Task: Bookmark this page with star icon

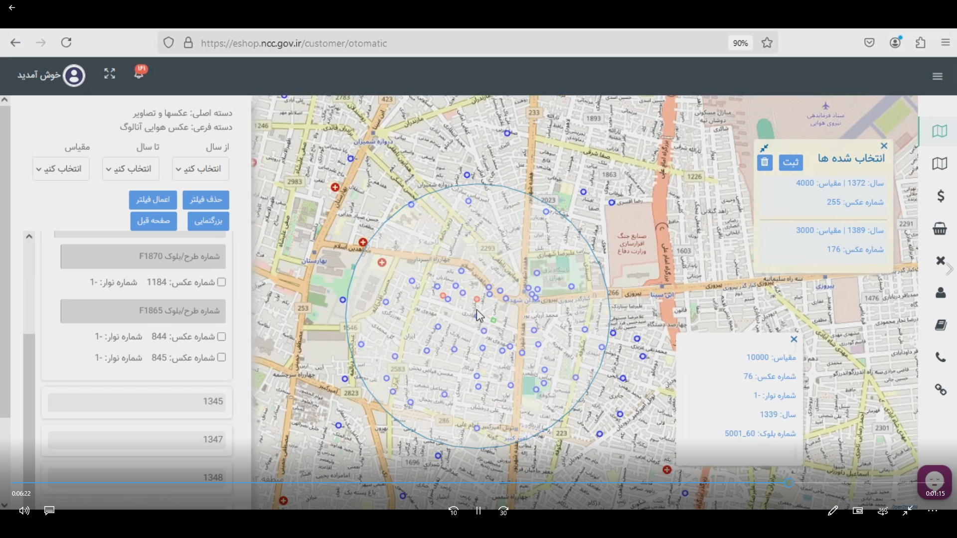Action: pos(767,43)
